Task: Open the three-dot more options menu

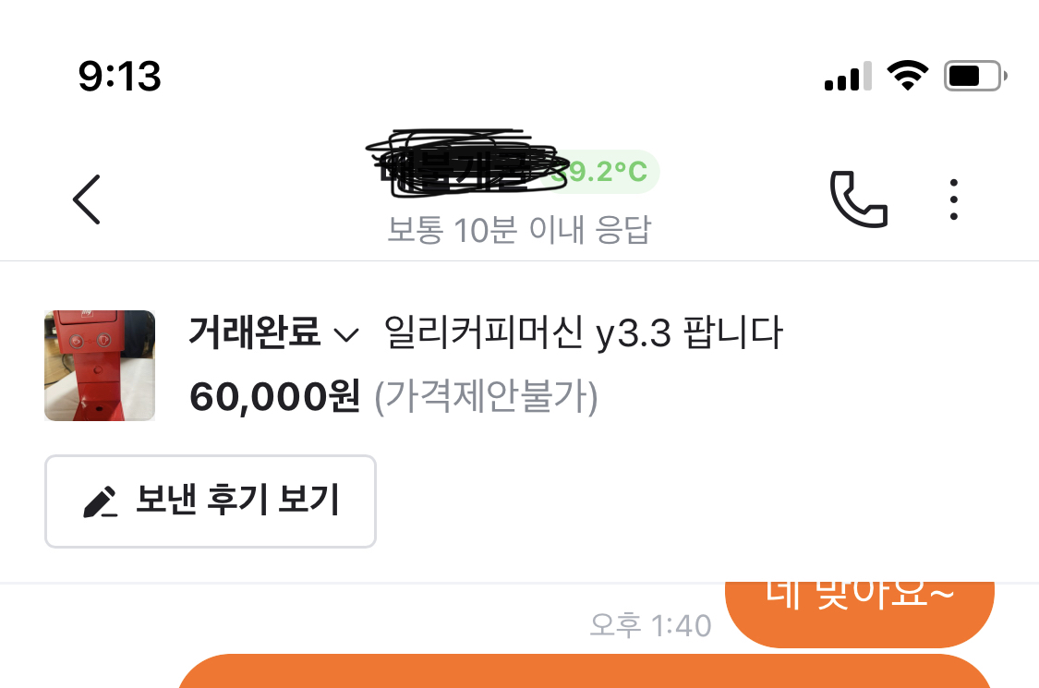Action: [x=953, y=199]
